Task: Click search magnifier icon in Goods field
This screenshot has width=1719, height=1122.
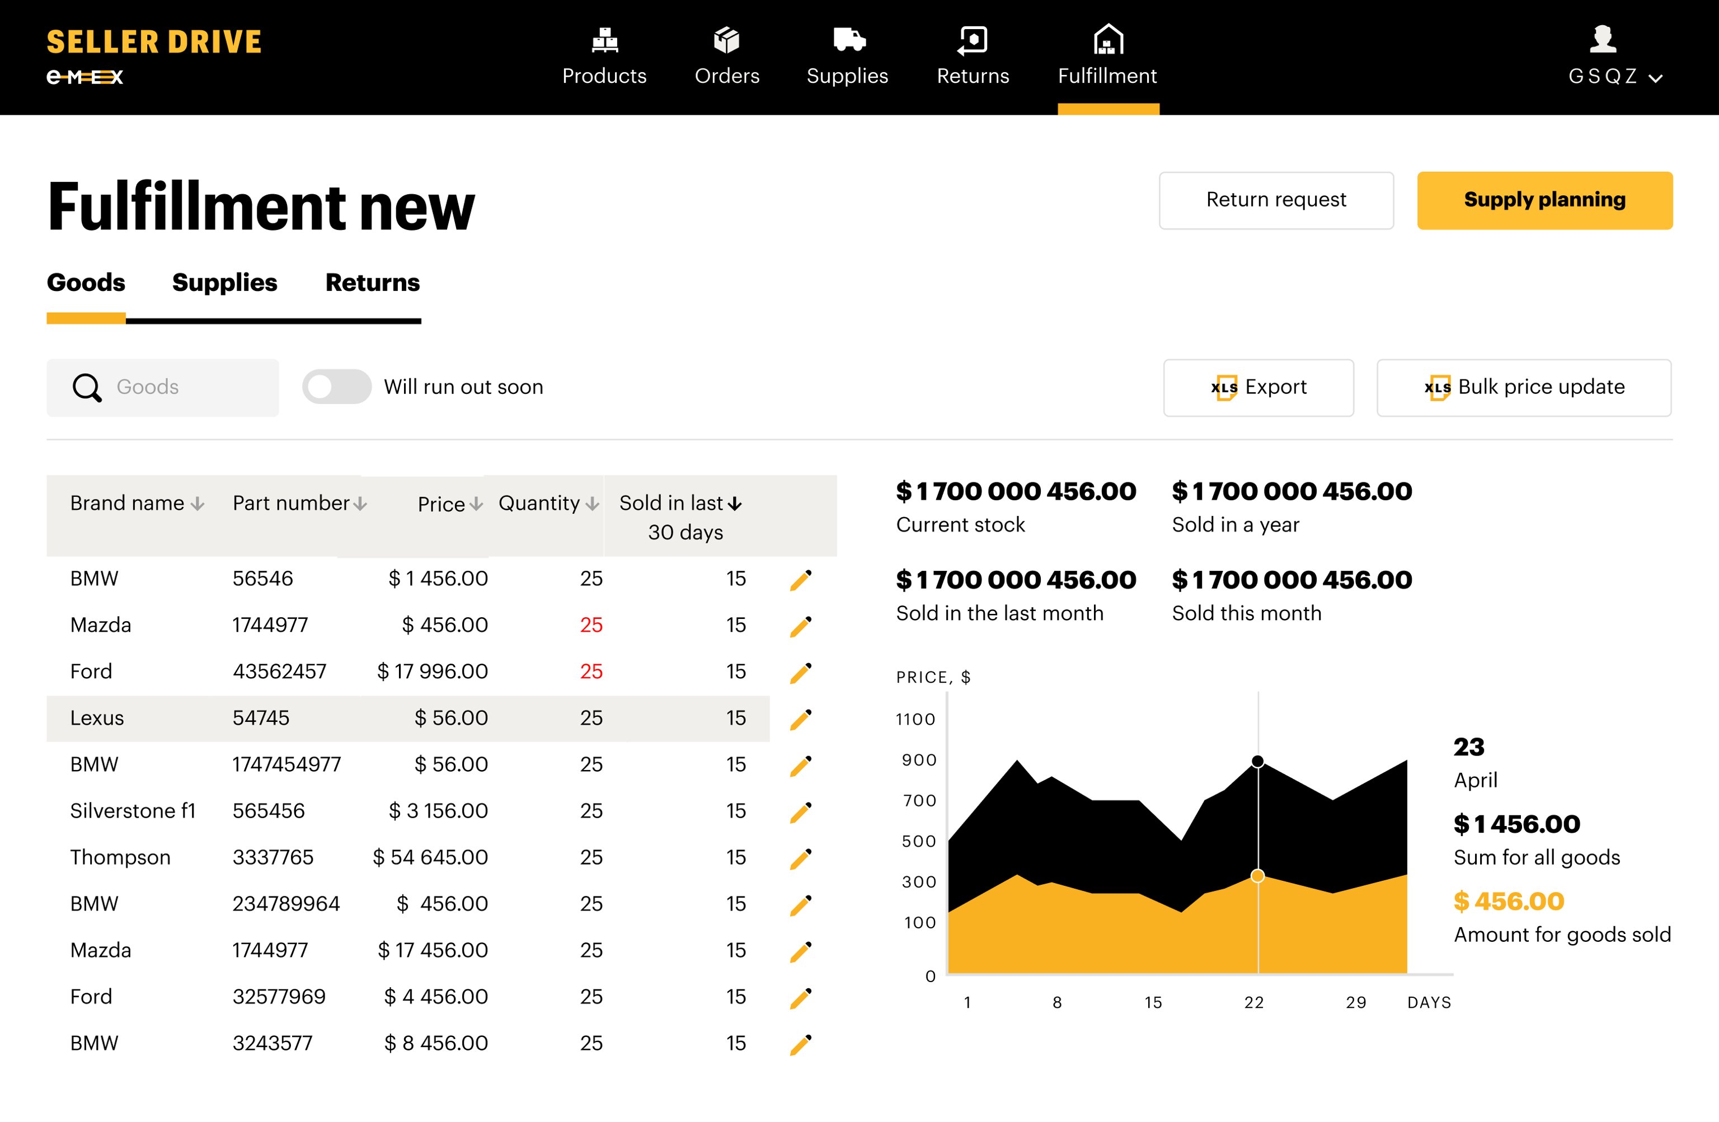Action: pyautogui.click(x=87, y=388)
